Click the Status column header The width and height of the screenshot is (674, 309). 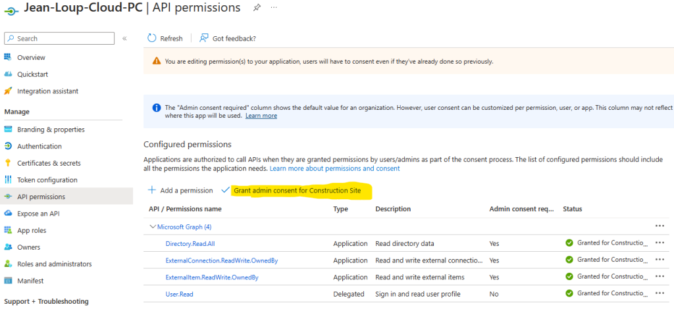click(x=573, y=209)
